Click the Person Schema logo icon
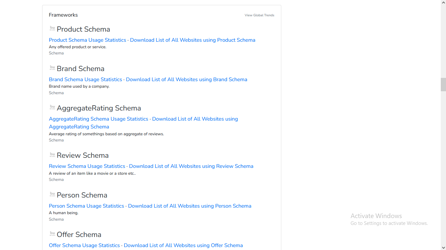 click(x=52, y=194)
